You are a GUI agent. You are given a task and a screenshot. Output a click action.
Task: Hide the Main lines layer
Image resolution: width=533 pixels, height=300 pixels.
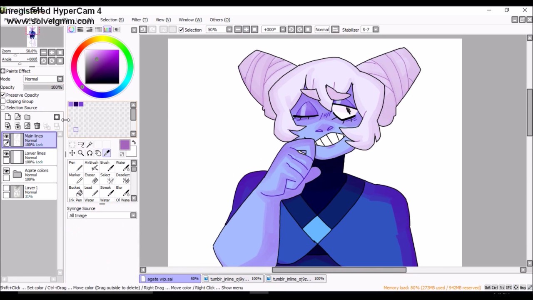click(x=6, y=136)
